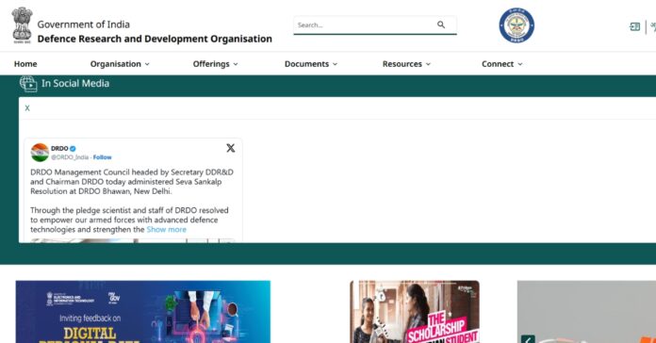The height and width of the screenshot is (343, 656).
Task: Open the Documents menu
Action: [311, 64]
